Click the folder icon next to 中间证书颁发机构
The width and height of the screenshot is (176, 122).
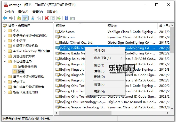coord(10,46)
